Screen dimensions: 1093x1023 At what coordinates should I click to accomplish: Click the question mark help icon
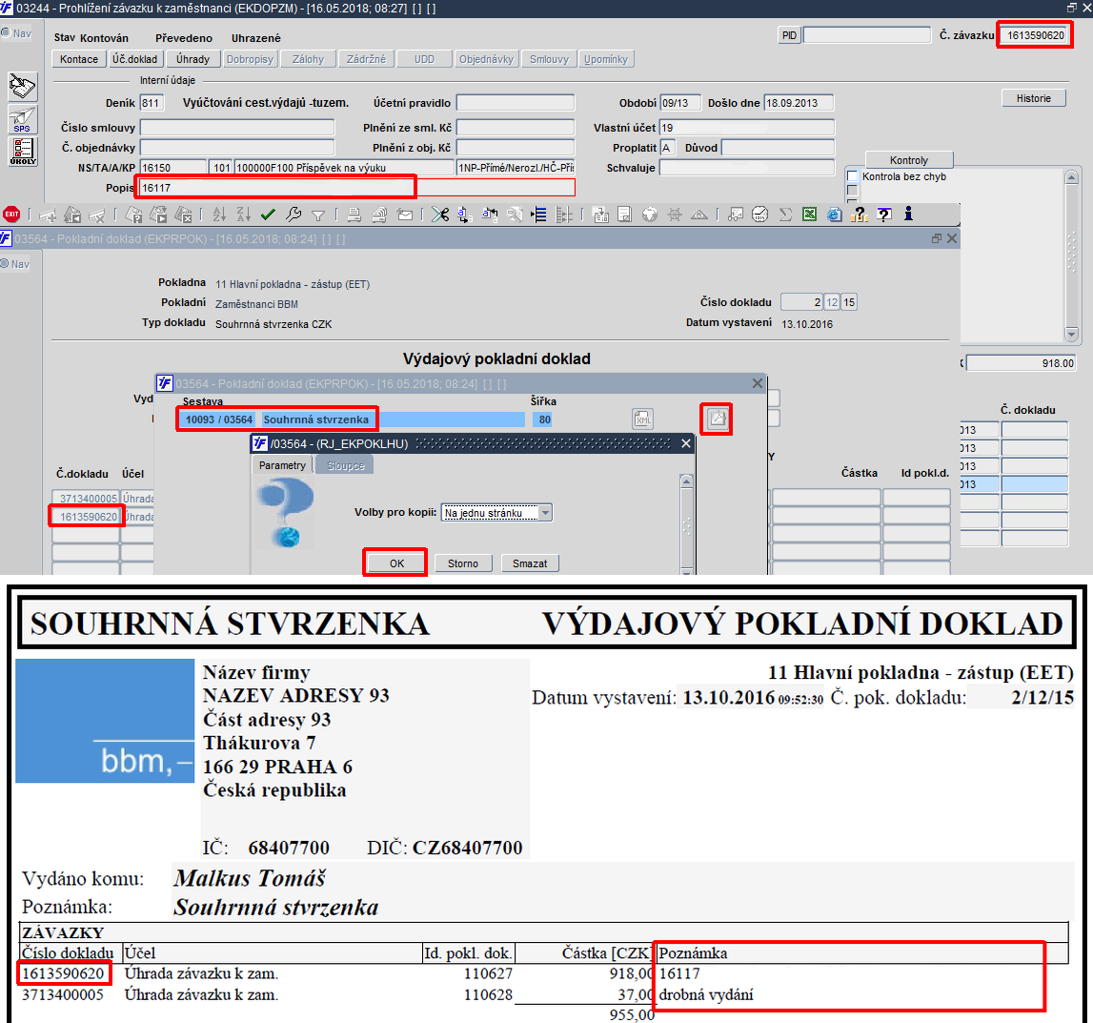860,215
